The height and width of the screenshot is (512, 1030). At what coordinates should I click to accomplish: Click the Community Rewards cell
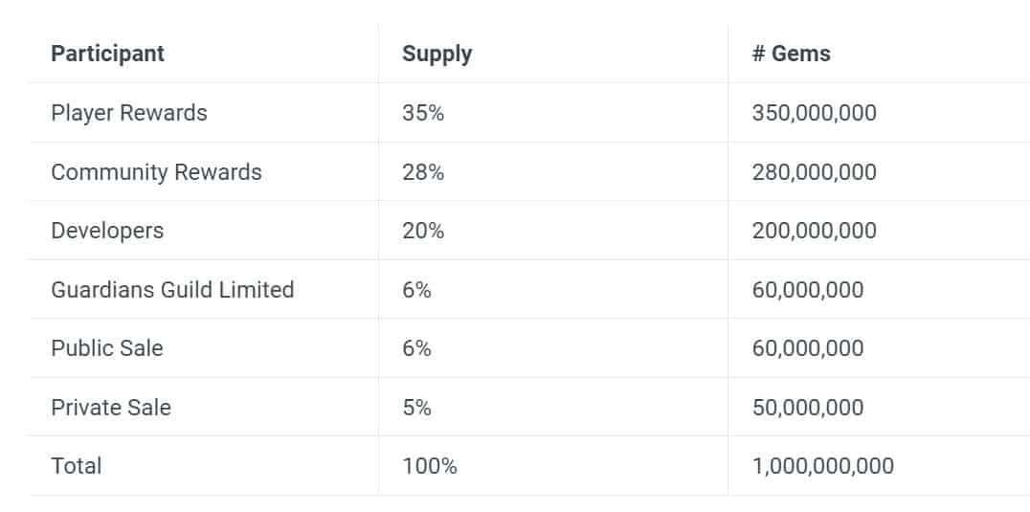tap(156, 172)
